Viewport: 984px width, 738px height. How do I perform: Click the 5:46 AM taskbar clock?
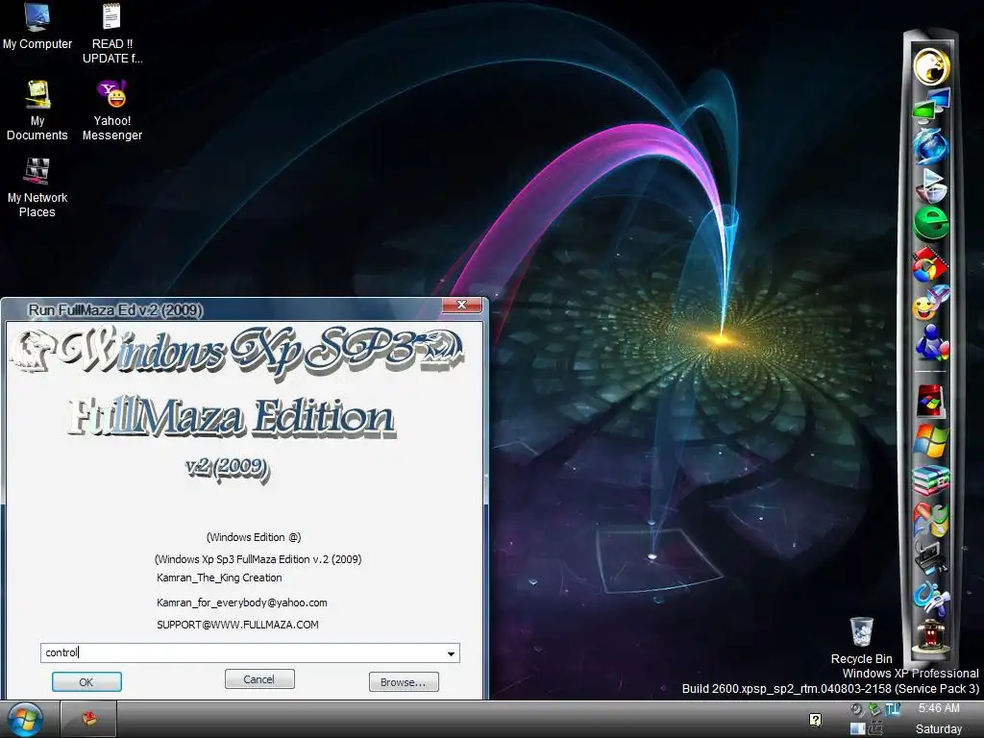(939, 708)
